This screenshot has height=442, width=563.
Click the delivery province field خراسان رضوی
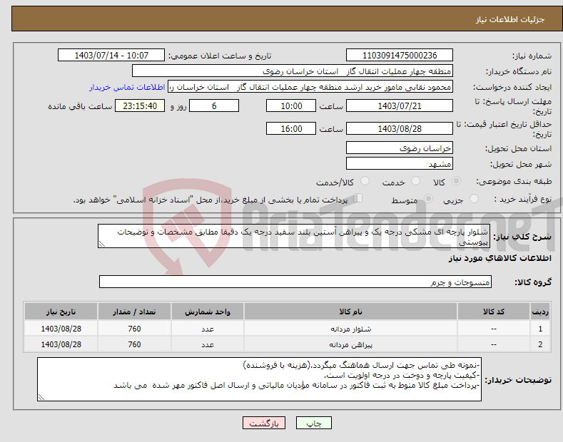(400, 148)
